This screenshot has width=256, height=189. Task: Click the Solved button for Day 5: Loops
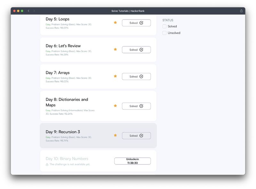point(136,23)
